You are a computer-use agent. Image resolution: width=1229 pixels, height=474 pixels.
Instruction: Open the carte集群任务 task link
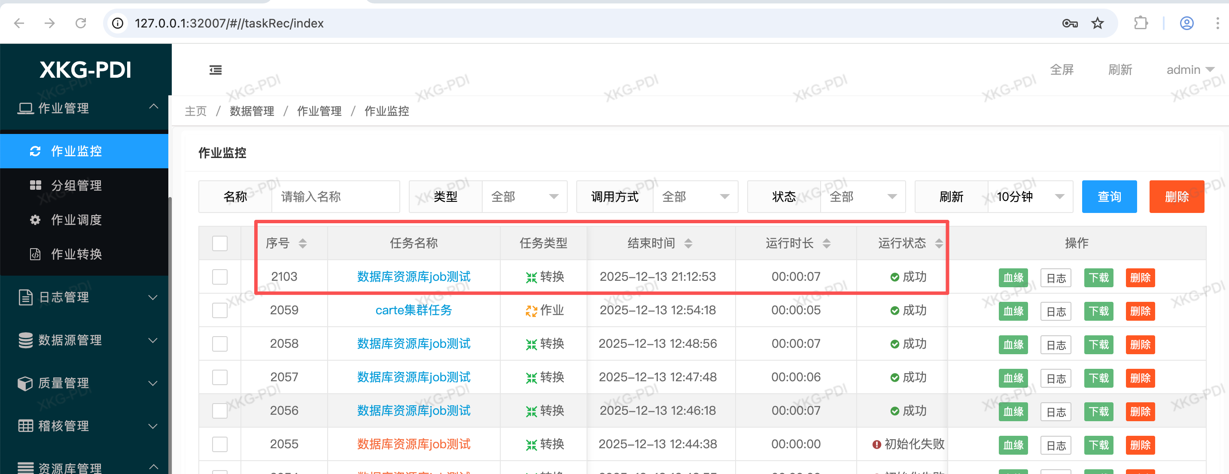(x=413, y=310)
